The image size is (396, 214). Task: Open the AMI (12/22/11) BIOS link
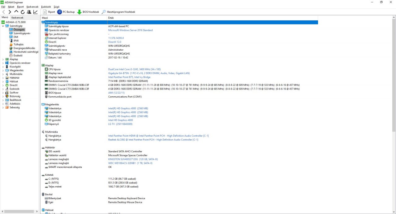(117, 93)
